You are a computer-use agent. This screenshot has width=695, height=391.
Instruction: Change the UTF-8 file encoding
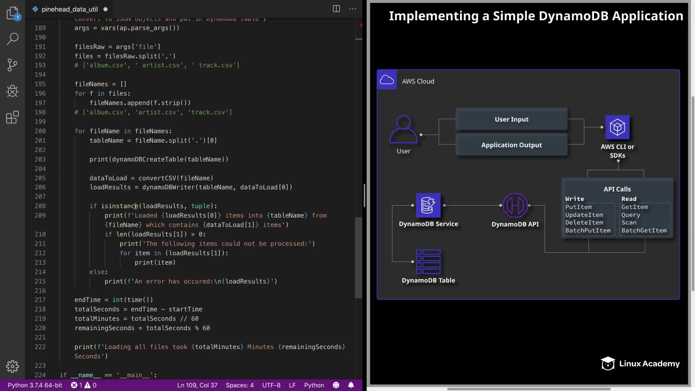(x=271, y=385)
